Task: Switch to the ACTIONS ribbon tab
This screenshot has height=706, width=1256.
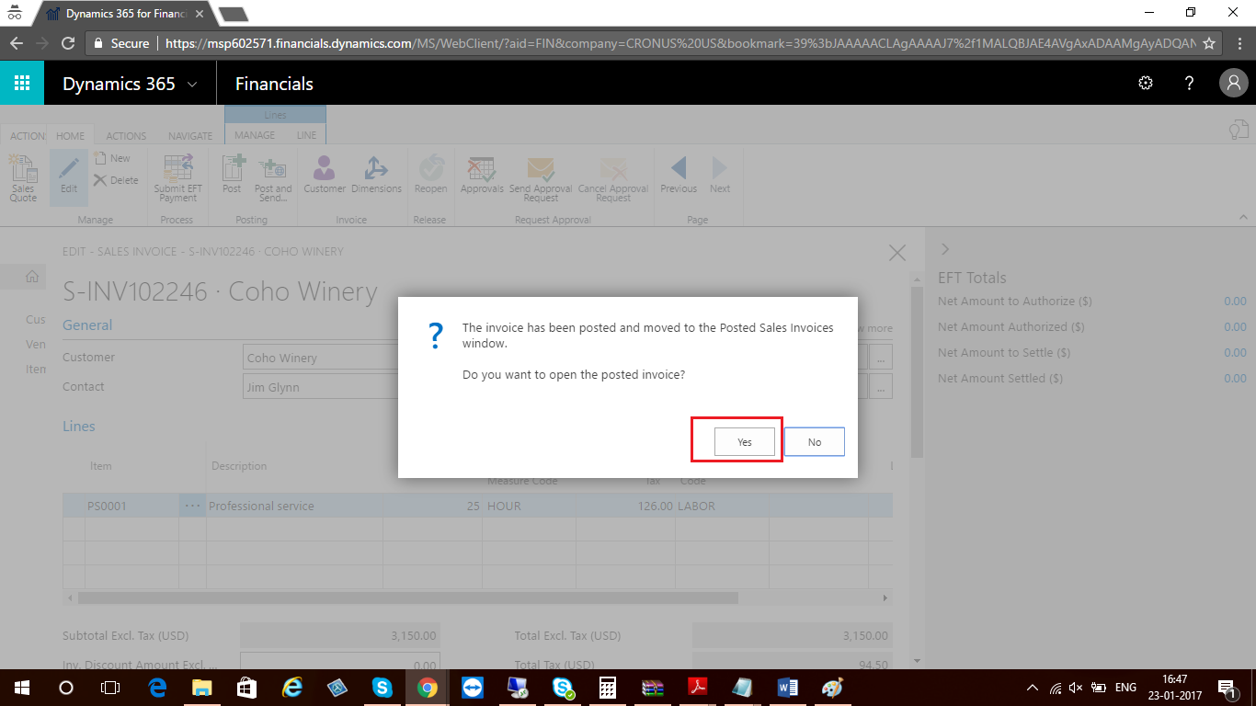Action: 126,136
